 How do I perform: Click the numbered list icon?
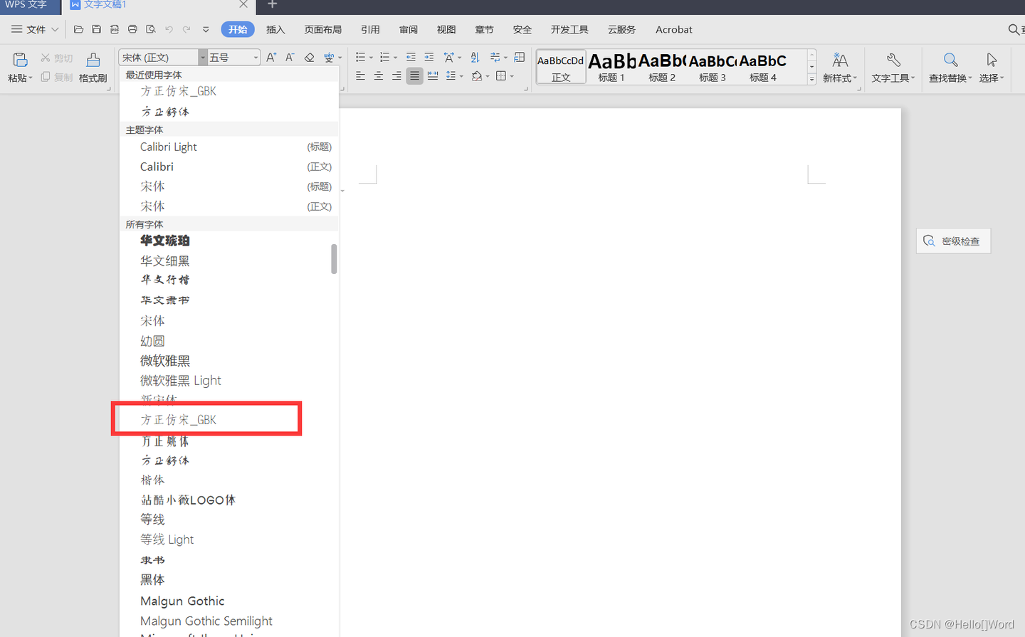point(384,57)
